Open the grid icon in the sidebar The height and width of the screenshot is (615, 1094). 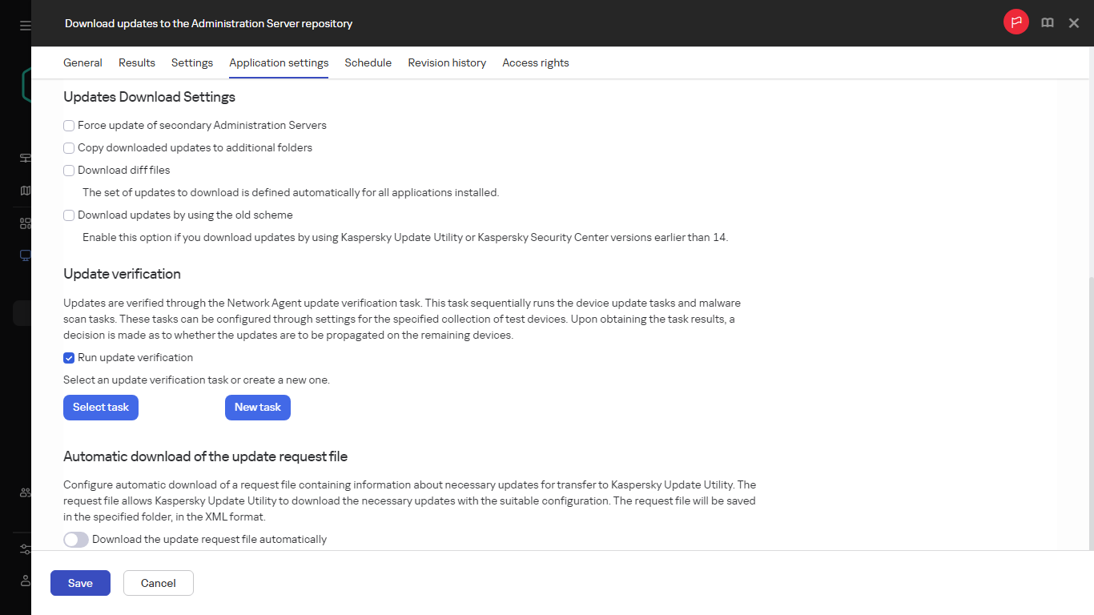pyautogui.click(x=24, y=223)
